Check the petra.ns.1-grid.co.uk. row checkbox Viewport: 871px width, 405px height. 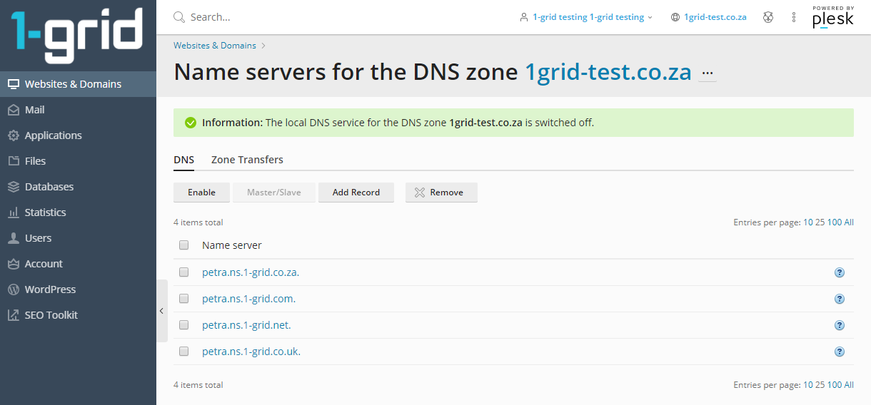coord(184,352)
